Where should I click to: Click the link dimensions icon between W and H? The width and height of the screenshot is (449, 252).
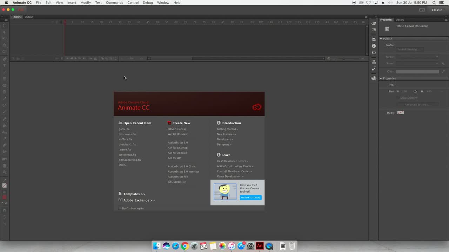click(x=415, y=91)
